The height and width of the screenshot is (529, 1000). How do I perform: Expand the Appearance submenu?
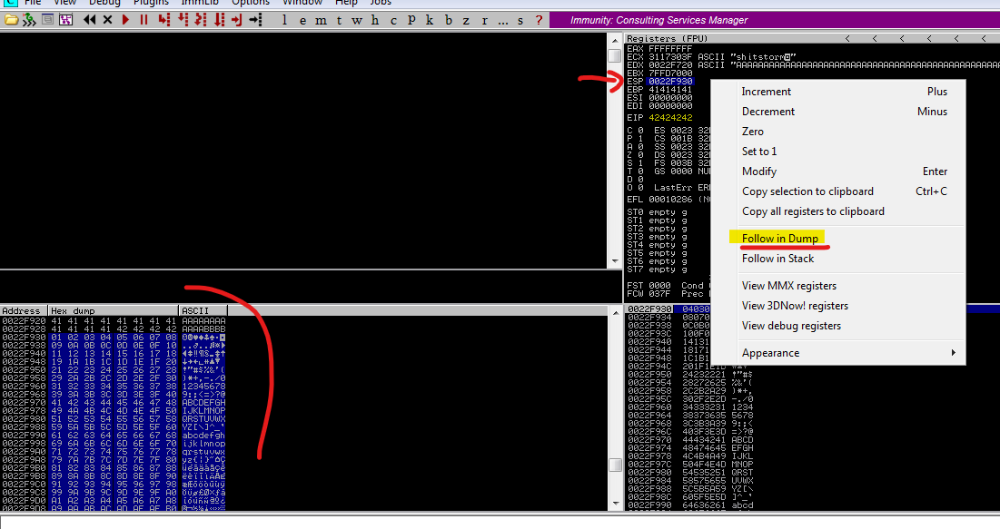click(x=838, y=353)
